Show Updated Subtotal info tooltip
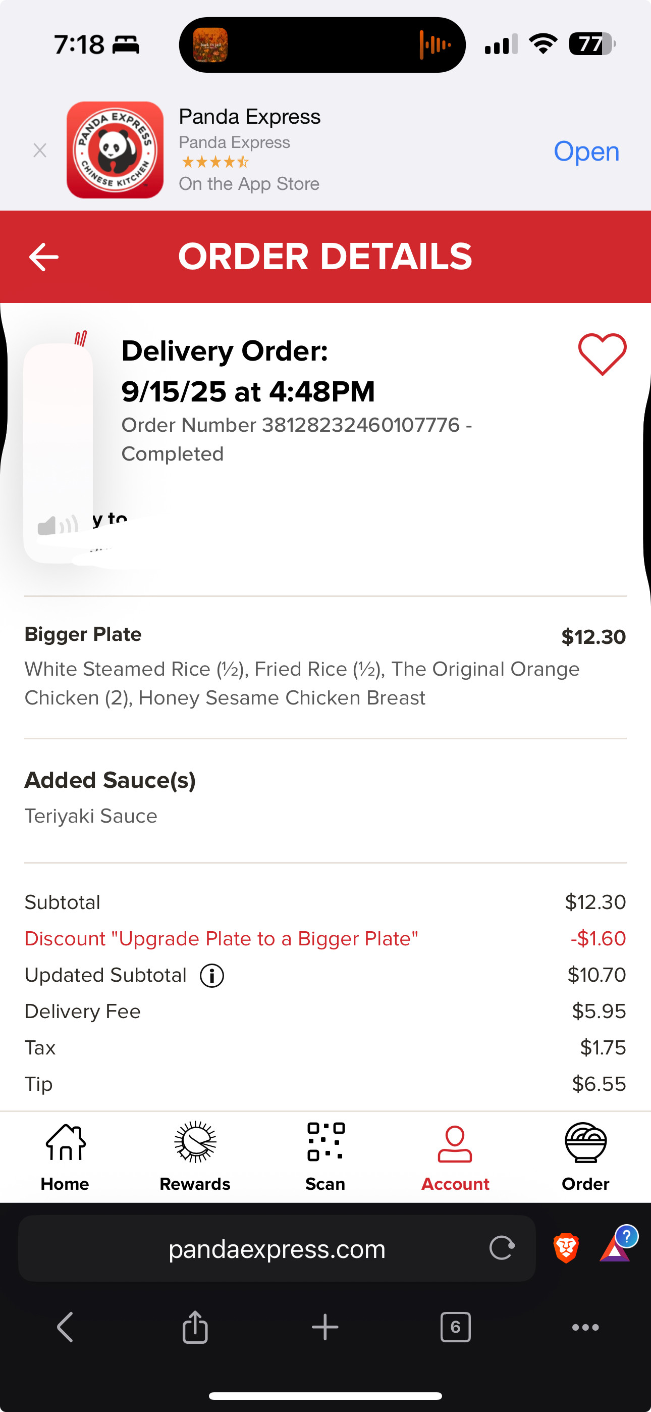The width and height of the screenshot is (651, 1412). pos(211,976)
